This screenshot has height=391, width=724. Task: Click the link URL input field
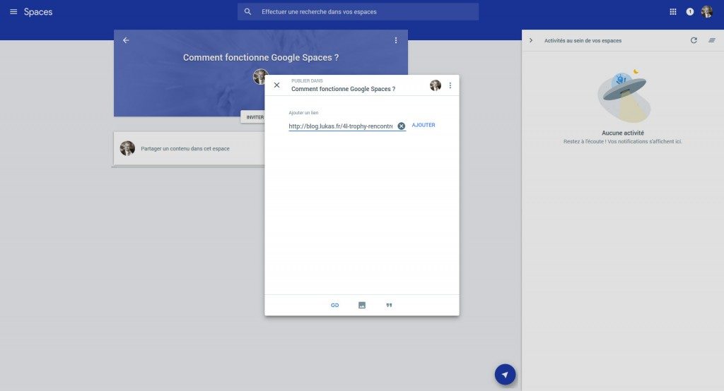click(341, 126)
